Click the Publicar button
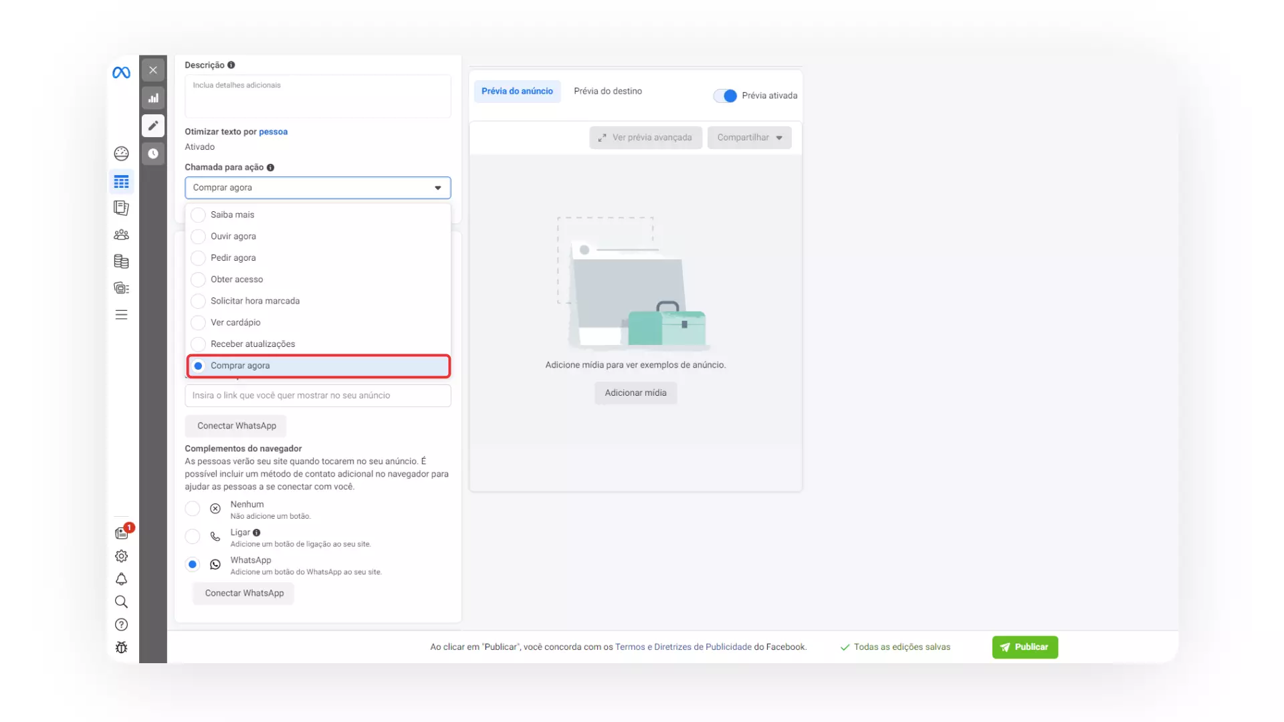Image resolution: width=1284 pixels, height=722 pixels. coord(1025,647)
